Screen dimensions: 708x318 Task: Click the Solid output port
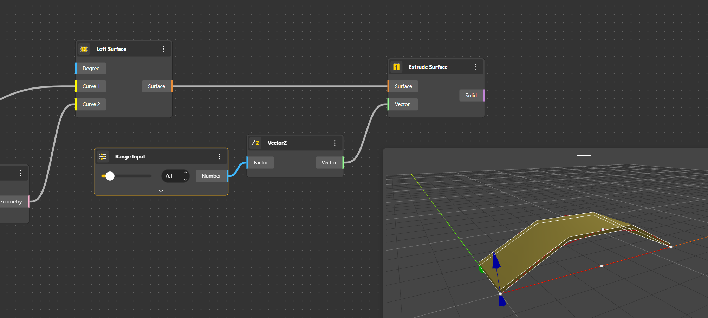pos(472,96)
